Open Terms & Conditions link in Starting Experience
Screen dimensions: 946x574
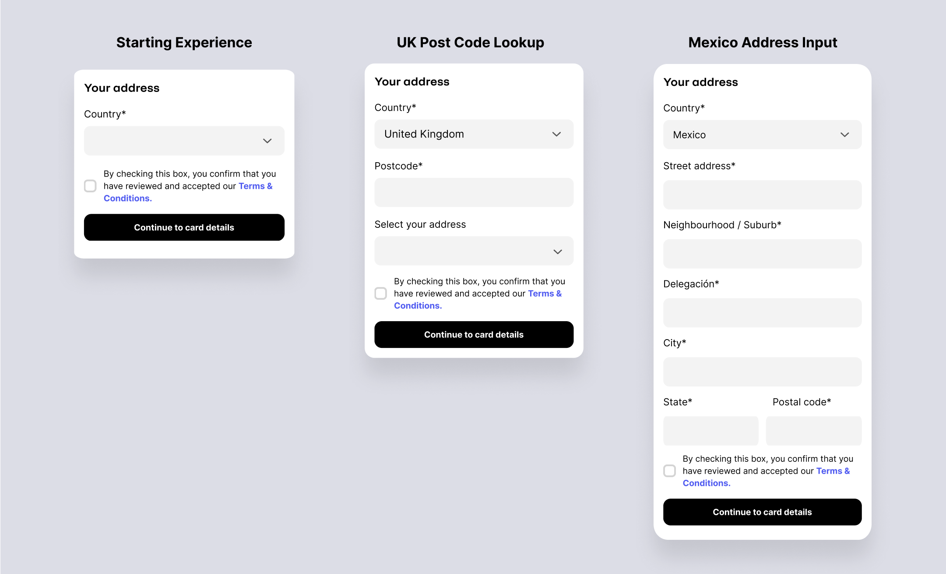[255, 186]
